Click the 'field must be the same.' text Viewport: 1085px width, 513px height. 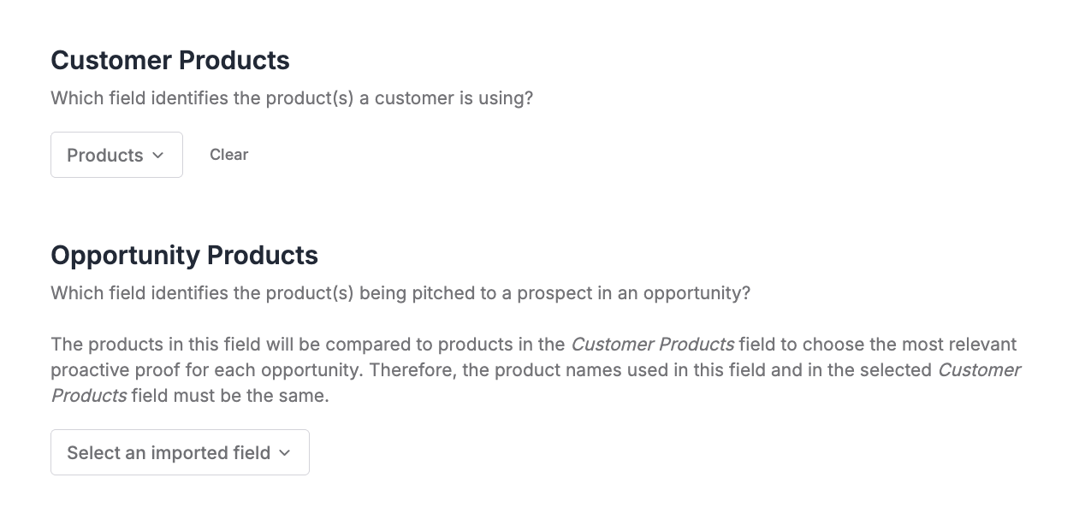click(x=230, y=396)
